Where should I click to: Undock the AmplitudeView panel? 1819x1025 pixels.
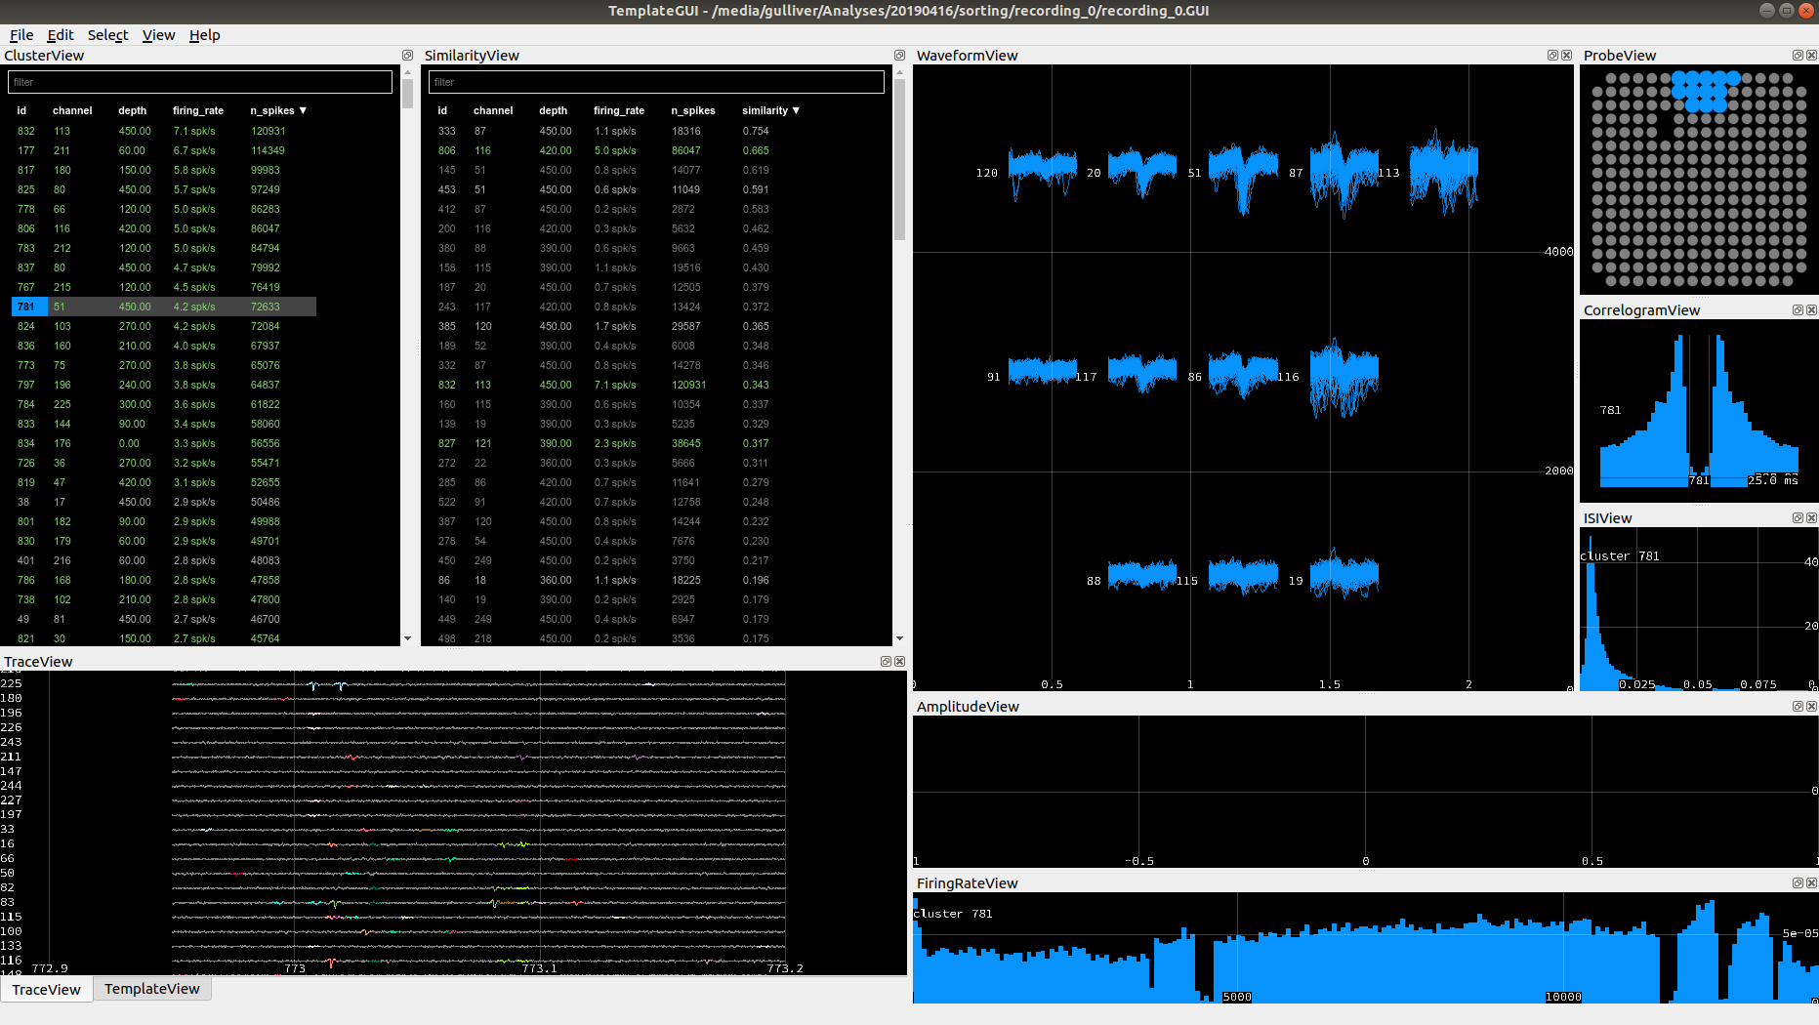[1798, 706]
